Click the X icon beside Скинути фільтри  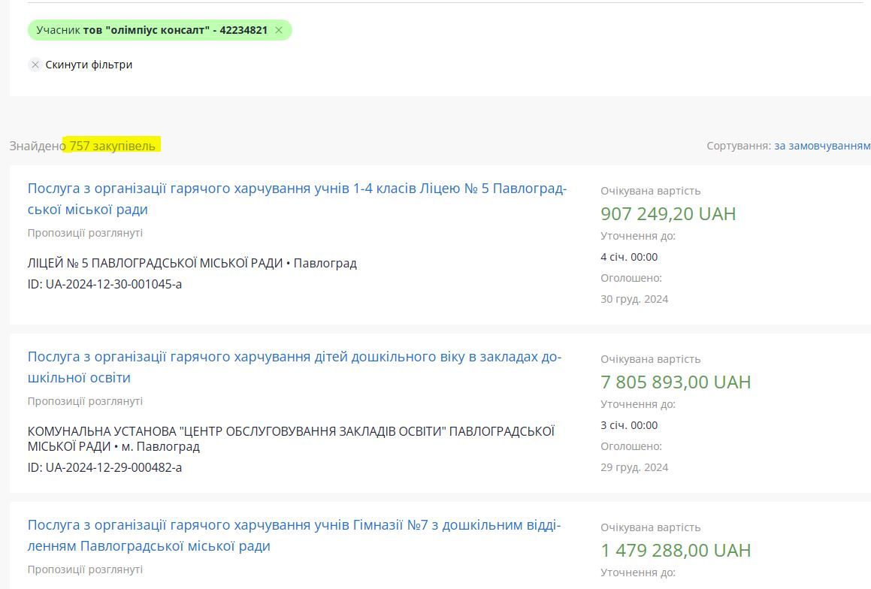pyautogui.click(x=35, y=65)
